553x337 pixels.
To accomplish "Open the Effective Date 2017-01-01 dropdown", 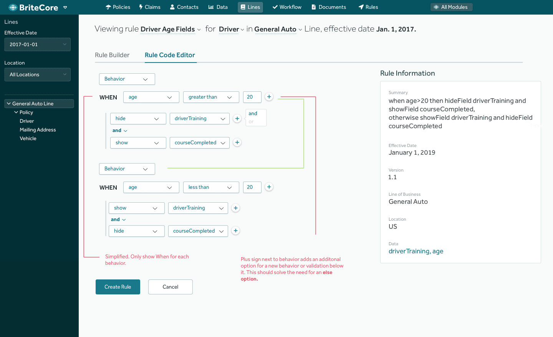I will coord(37,45).
